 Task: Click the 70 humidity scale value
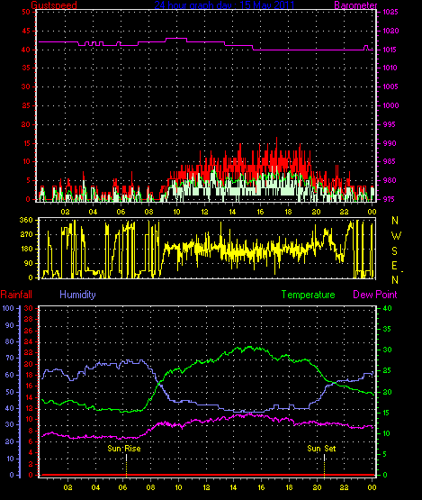coord(10,358)
